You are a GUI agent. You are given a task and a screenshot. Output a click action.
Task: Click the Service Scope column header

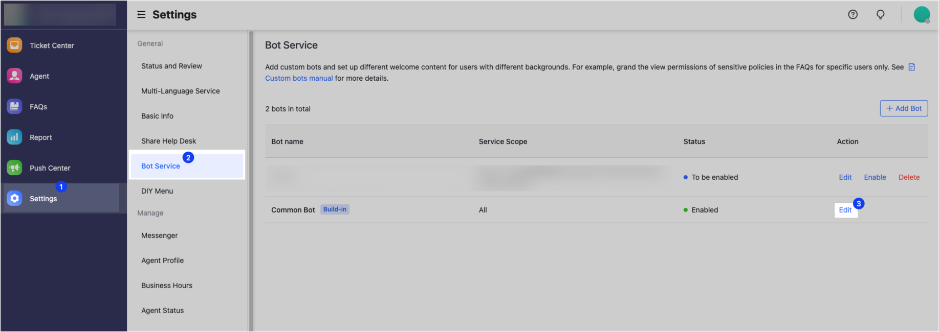tap(503, 141)
